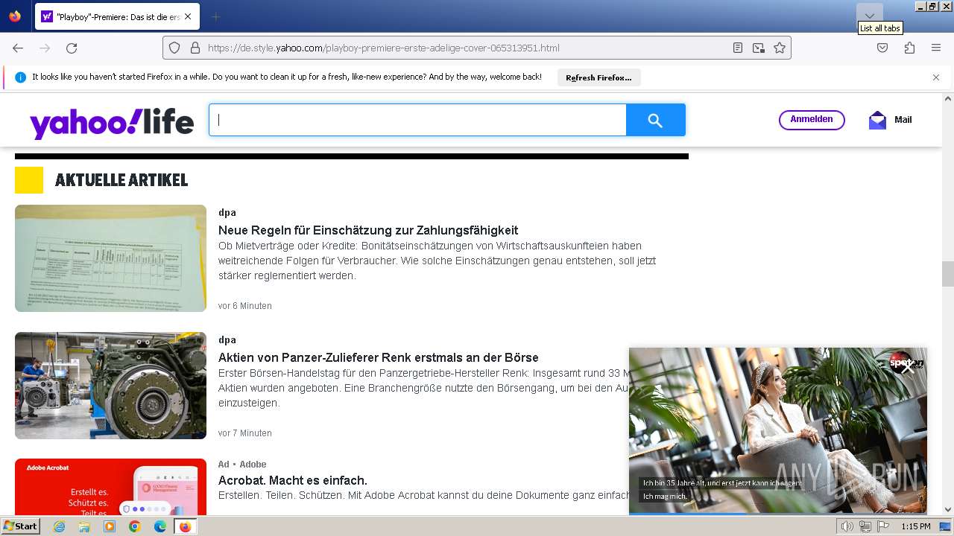Switch to Firefox taskbar button
Screen dimensions: 954x536
coord(185,526)
